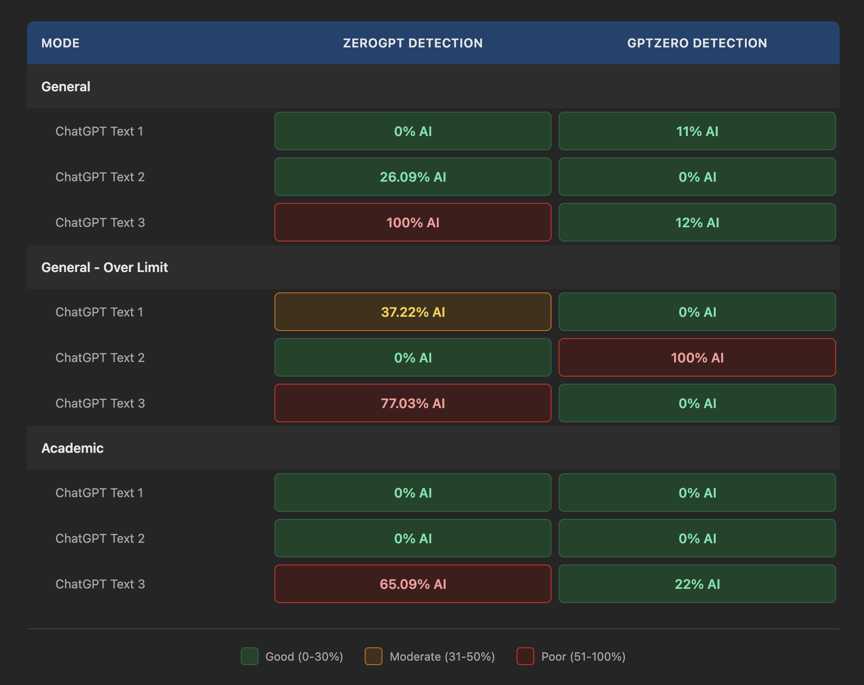Screen dimensions: 864x685
Task: Click the ZEROGPT DETECTION column header
Action: click(413, 43)
